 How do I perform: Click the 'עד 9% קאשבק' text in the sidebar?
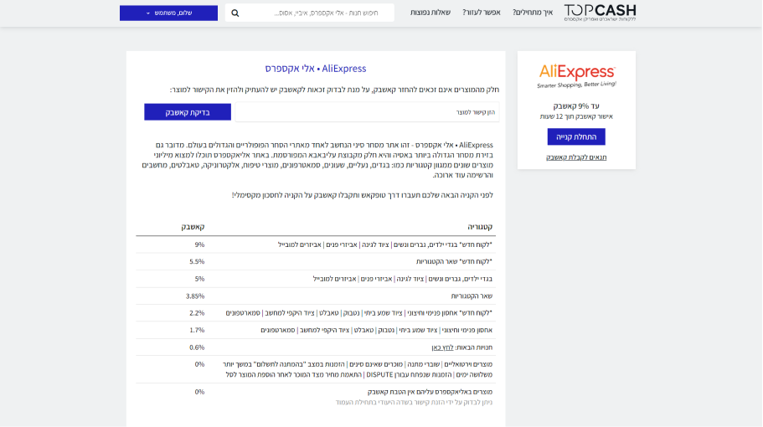[576, 106]
